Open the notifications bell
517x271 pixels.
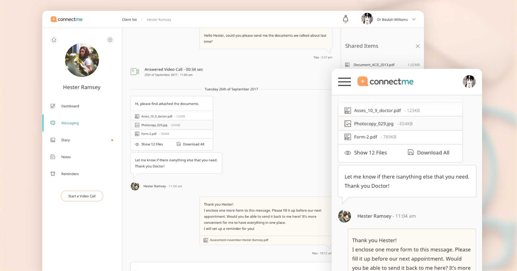[x=346, y=19]
